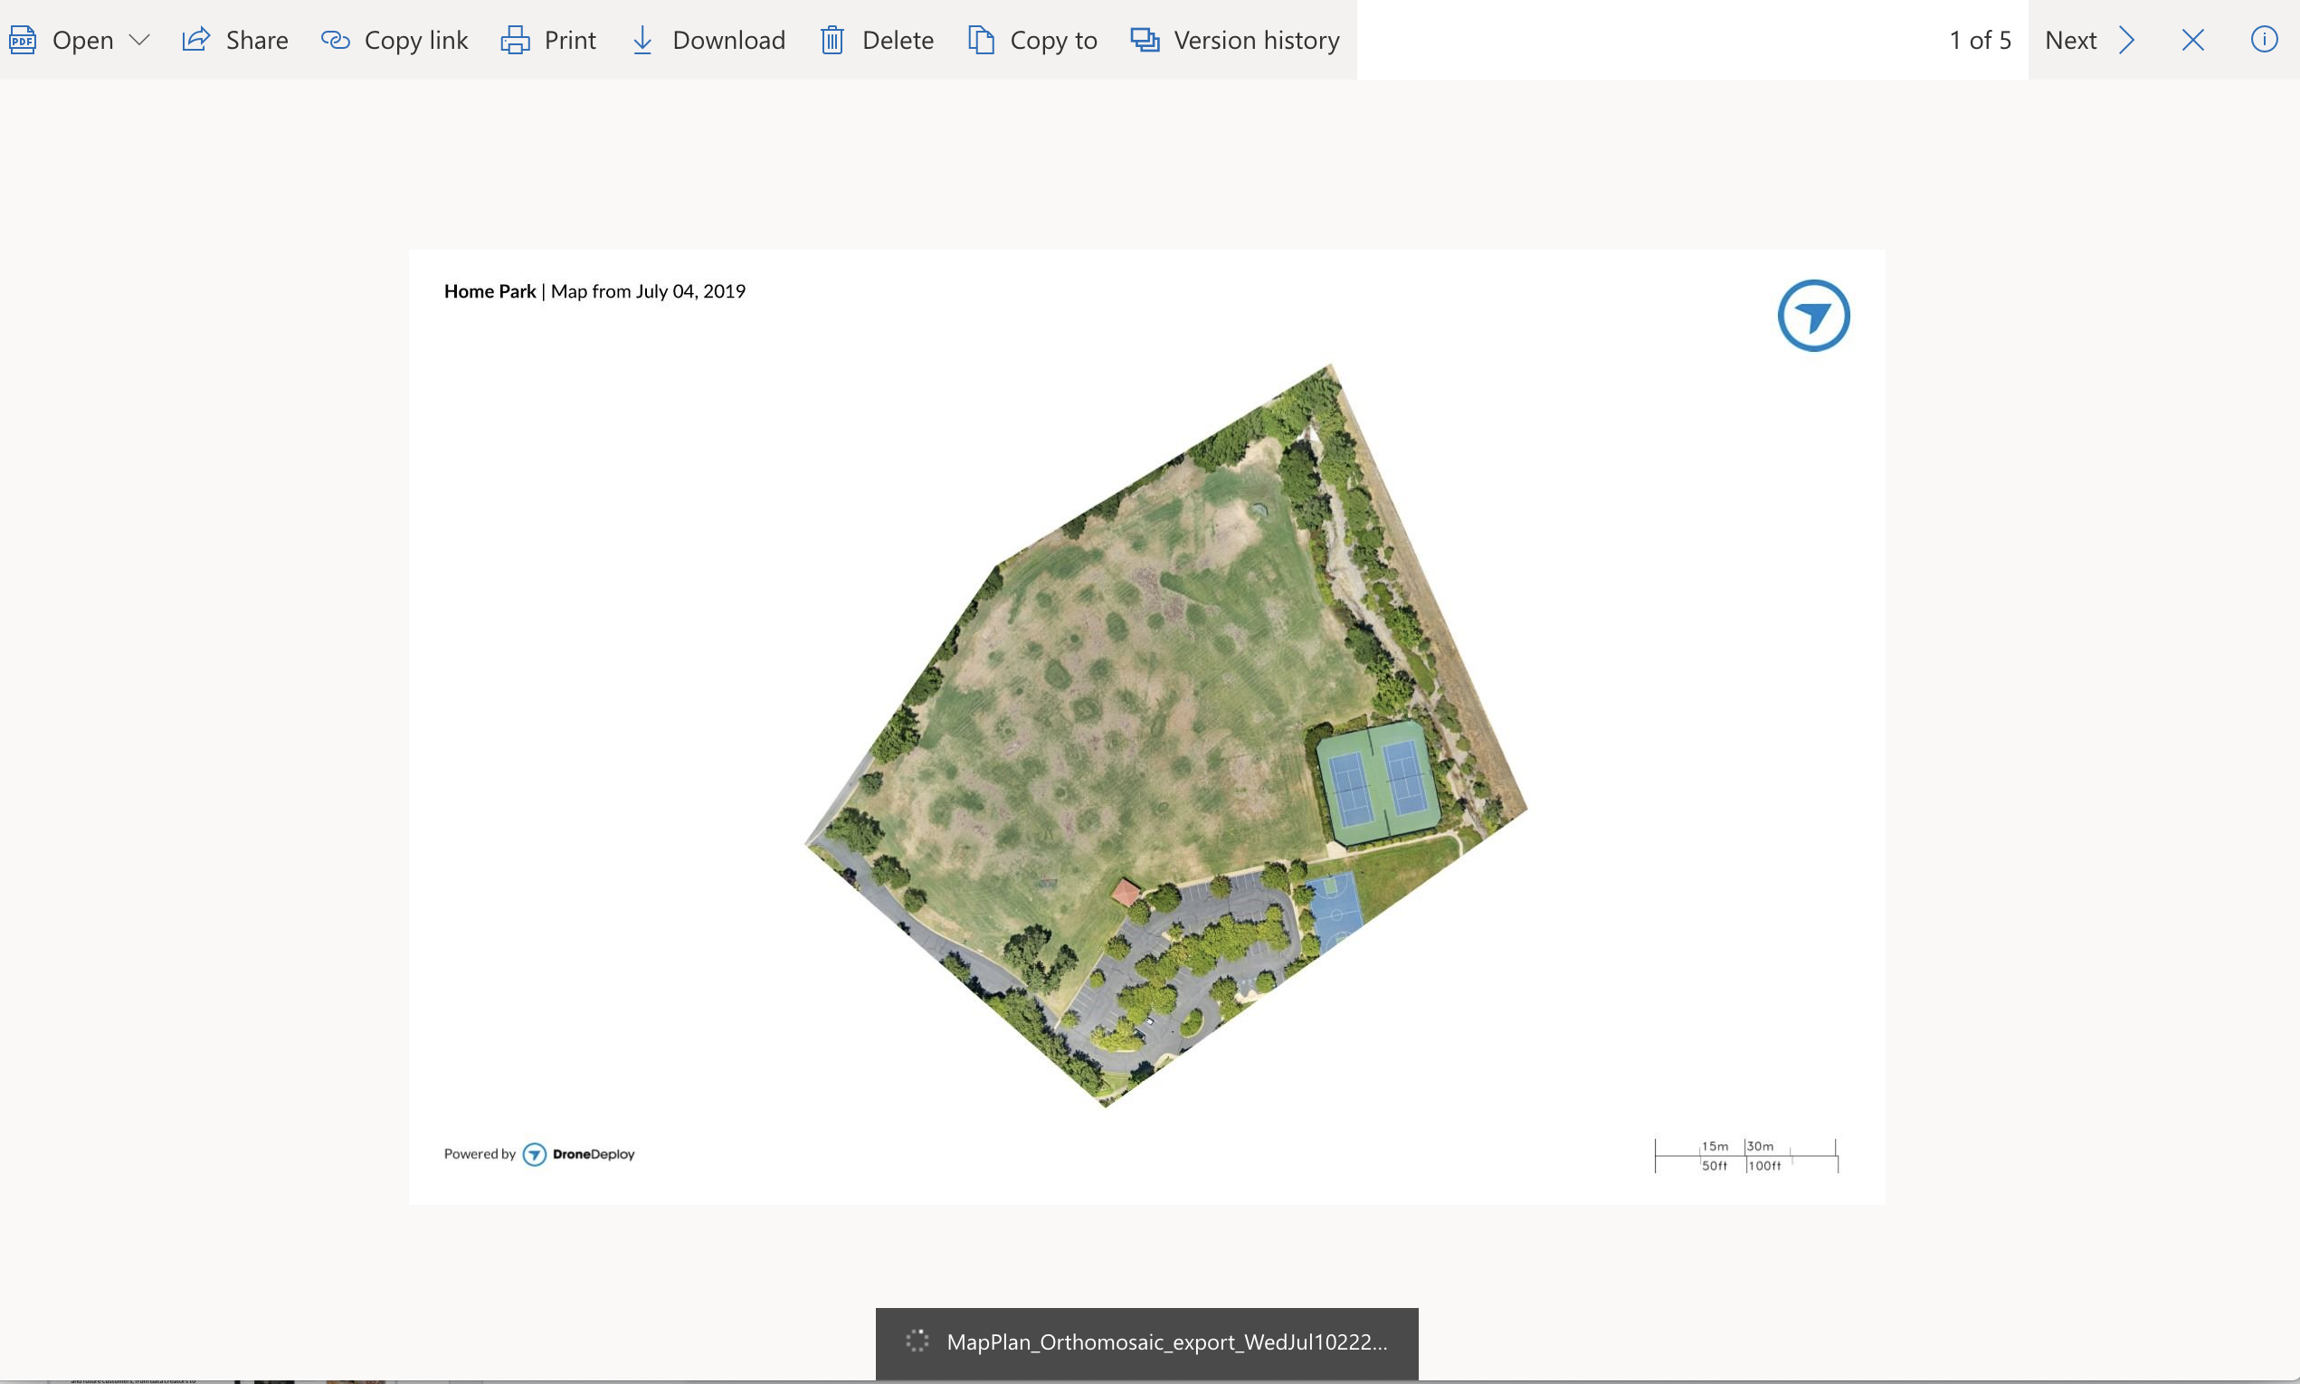The height and width of the screenshot is (1384, 2300).
Task: Click the PDF file icon beside Open
Action: pos(23,40)
